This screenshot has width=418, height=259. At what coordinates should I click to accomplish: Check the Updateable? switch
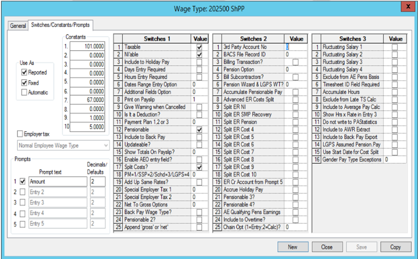click(x=199, y=145)
